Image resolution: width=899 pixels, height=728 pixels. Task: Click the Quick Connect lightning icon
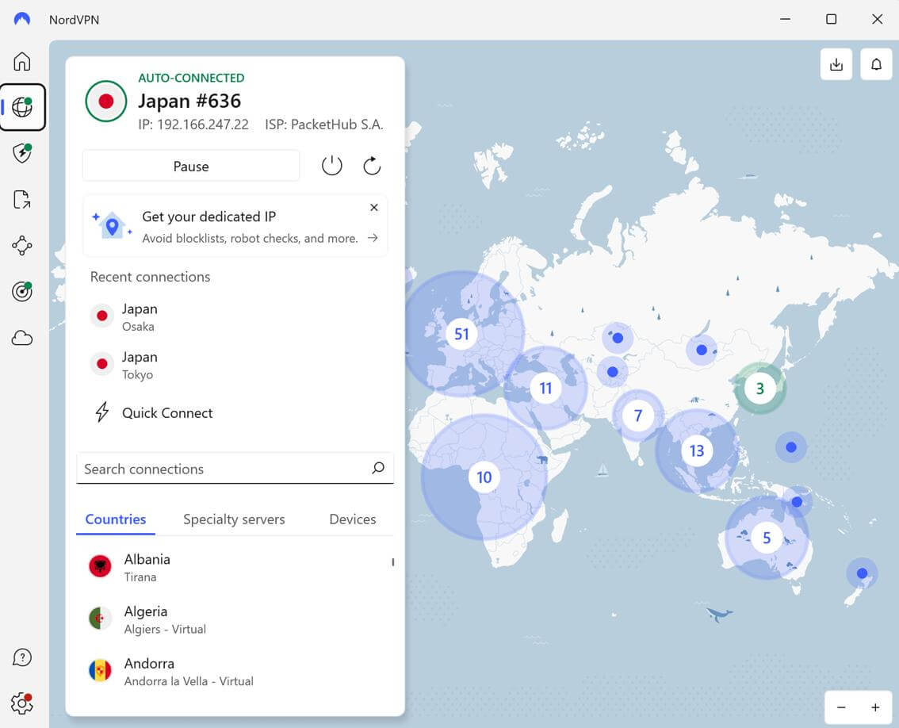[102, 412]
